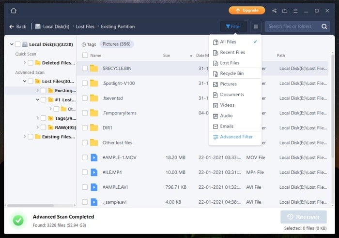Check the DIR1 row checkbox
This screenshot has height=238, width=339.
pyautogui.click(x=85, y=128)
